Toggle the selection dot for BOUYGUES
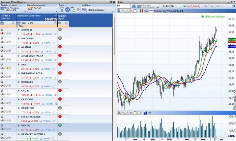The image size is (236, 141). tap(2, 82)
